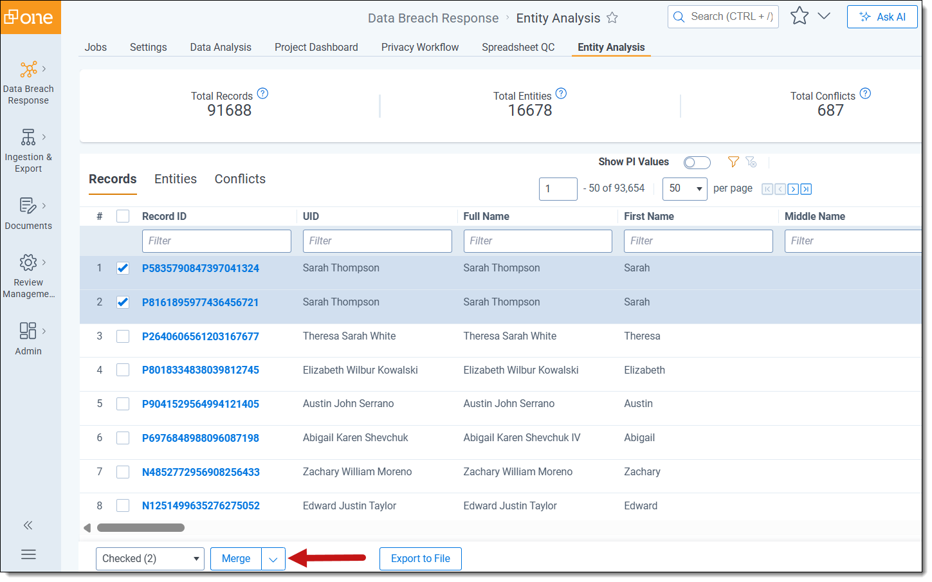
Task: Open the Spreadsheet QC tab
Action: (518, 48)
